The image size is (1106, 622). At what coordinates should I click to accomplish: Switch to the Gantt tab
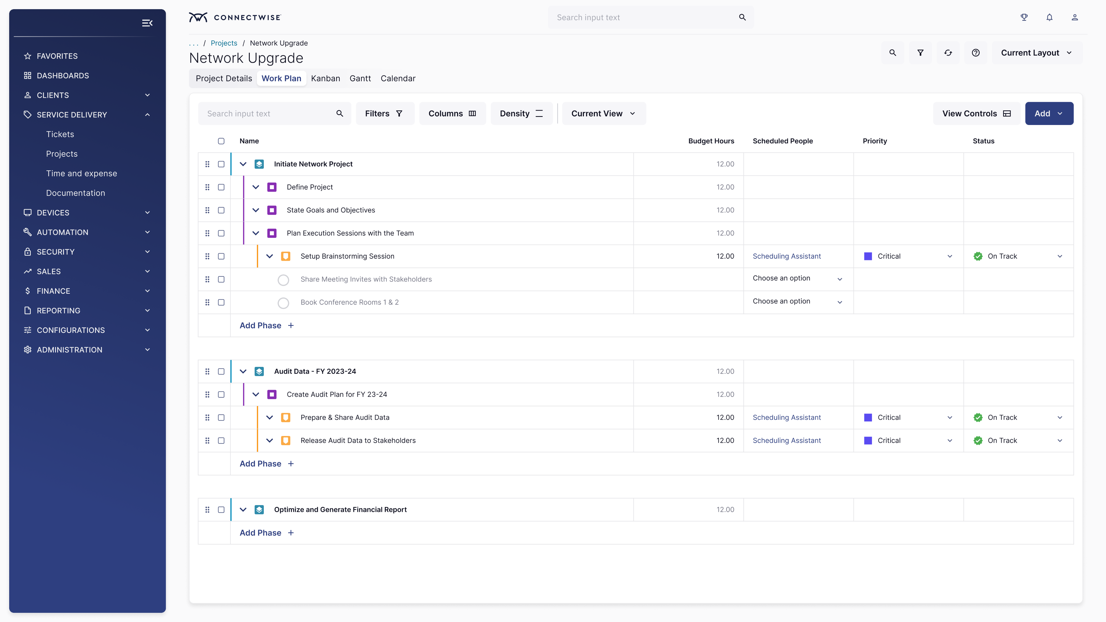tap(360, 79)
